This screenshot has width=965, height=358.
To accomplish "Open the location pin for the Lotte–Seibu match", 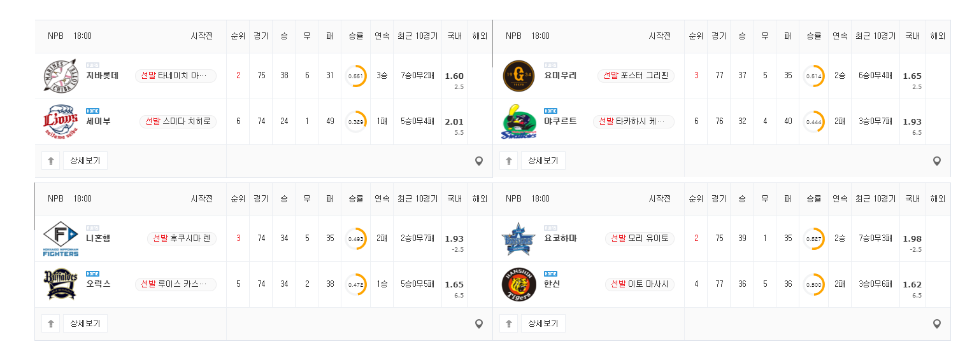I will (479, 162).
